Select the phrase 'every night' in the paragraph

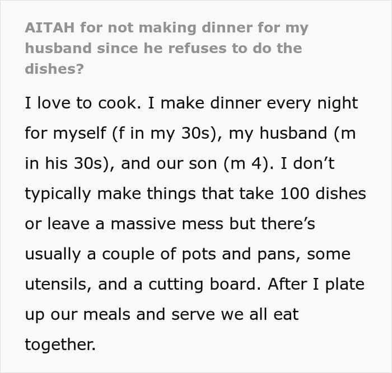tap(312, 103)
